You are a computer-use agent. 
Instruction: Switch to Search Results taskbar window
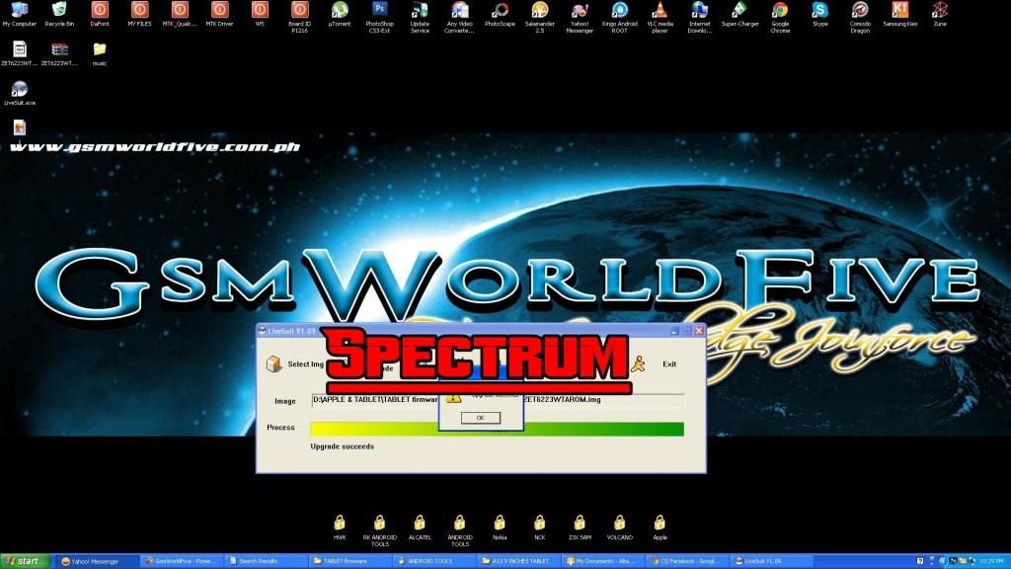(267, 561)
